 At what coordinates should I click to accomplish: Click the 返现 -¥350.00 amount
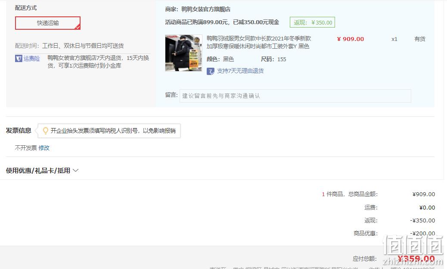[x=422, y=221]
